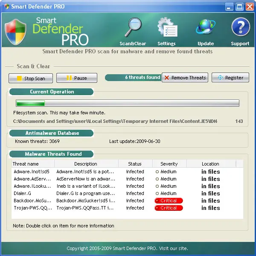Screen dimensions: 256x256
Task: Switch to the Update tab label
Action: coord(206,44)
